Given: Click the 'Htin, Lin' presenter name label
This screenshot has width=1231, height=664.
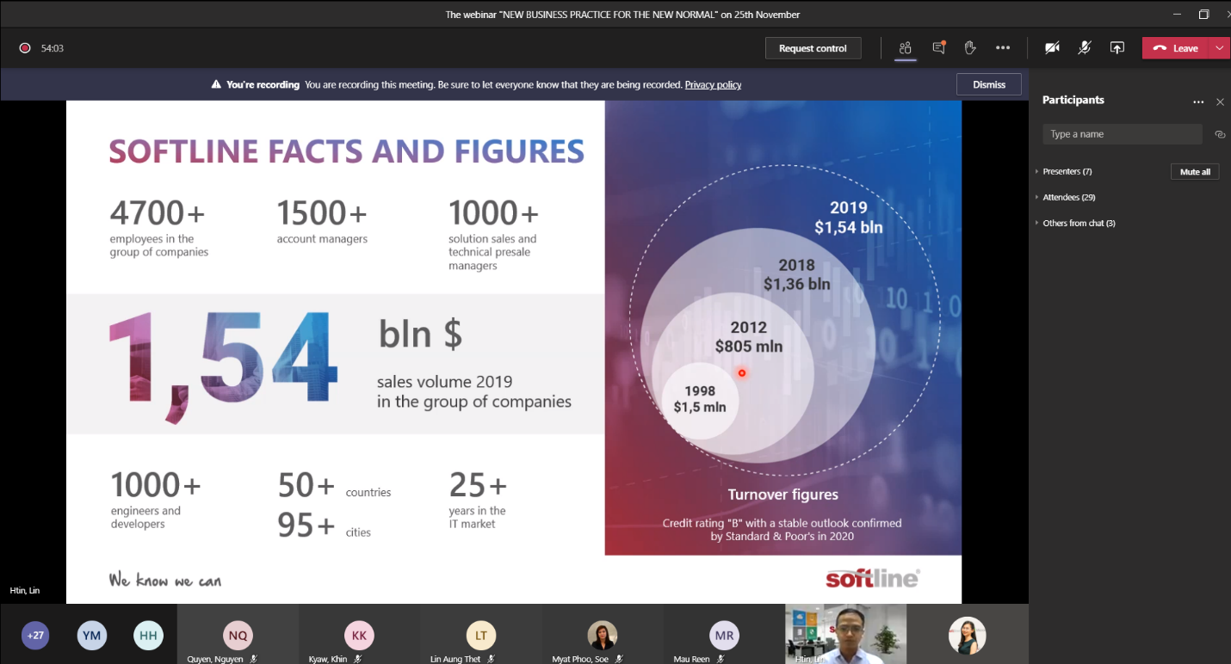Looking at the screenshot, I should [25, 591].
